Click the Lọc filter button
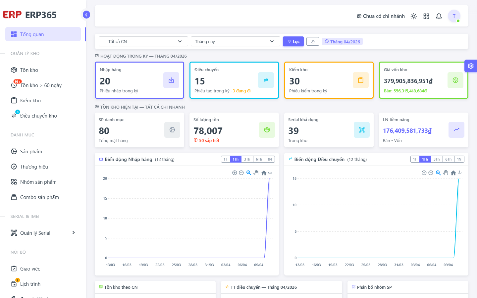Viewport: 477px width, 298px height. coord(293,41)
